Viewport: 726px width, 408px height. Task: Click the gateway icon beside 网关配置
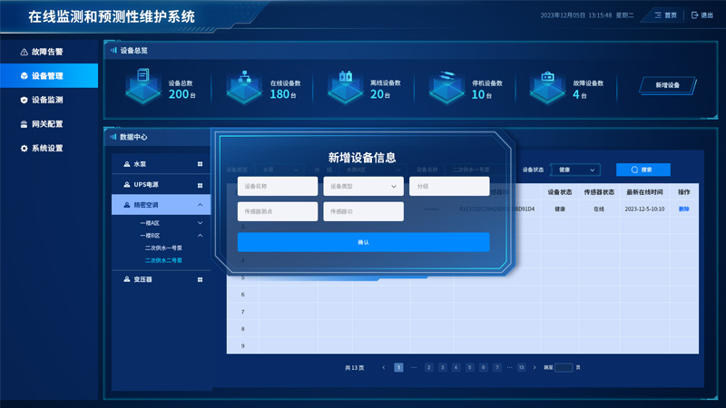[25, 124]
